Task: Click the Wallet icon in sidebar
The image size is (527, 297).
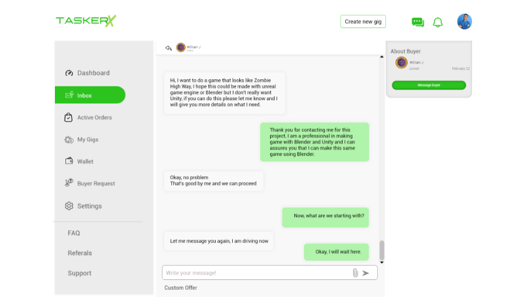Action: (x=69, y=161)
